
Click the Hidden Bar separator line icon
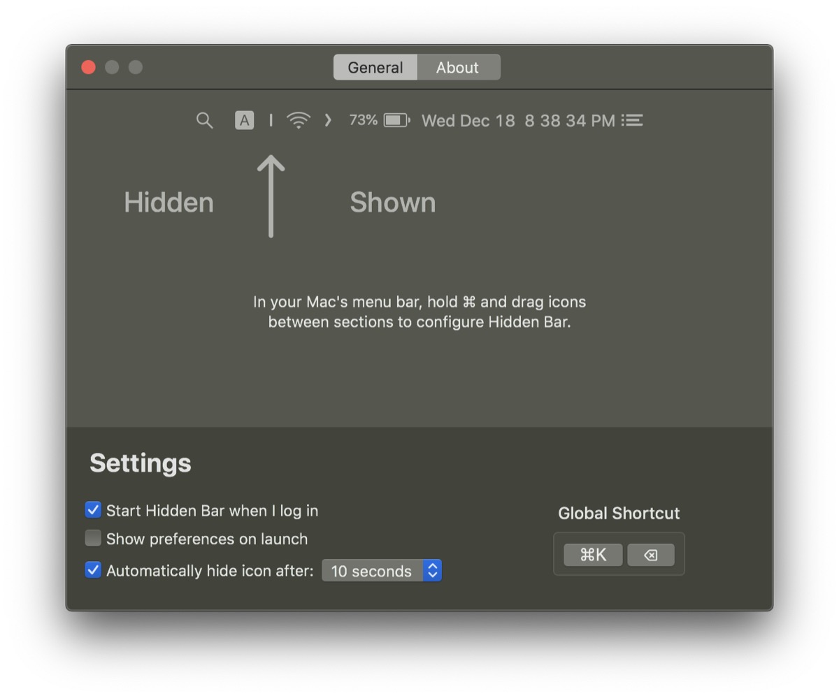[271, 120]
